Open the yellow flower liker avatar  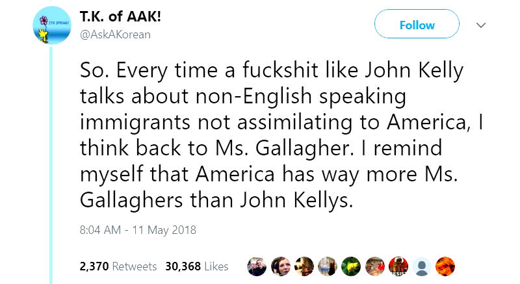[351, 266]
